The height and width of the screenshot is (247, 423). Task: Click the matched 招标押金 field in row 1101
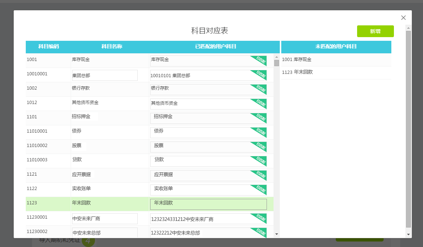[x=208, y=118]
